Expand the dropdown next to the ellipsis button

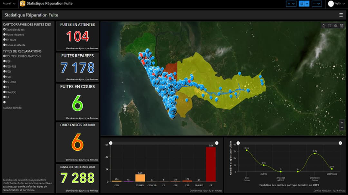coord(319,4)
